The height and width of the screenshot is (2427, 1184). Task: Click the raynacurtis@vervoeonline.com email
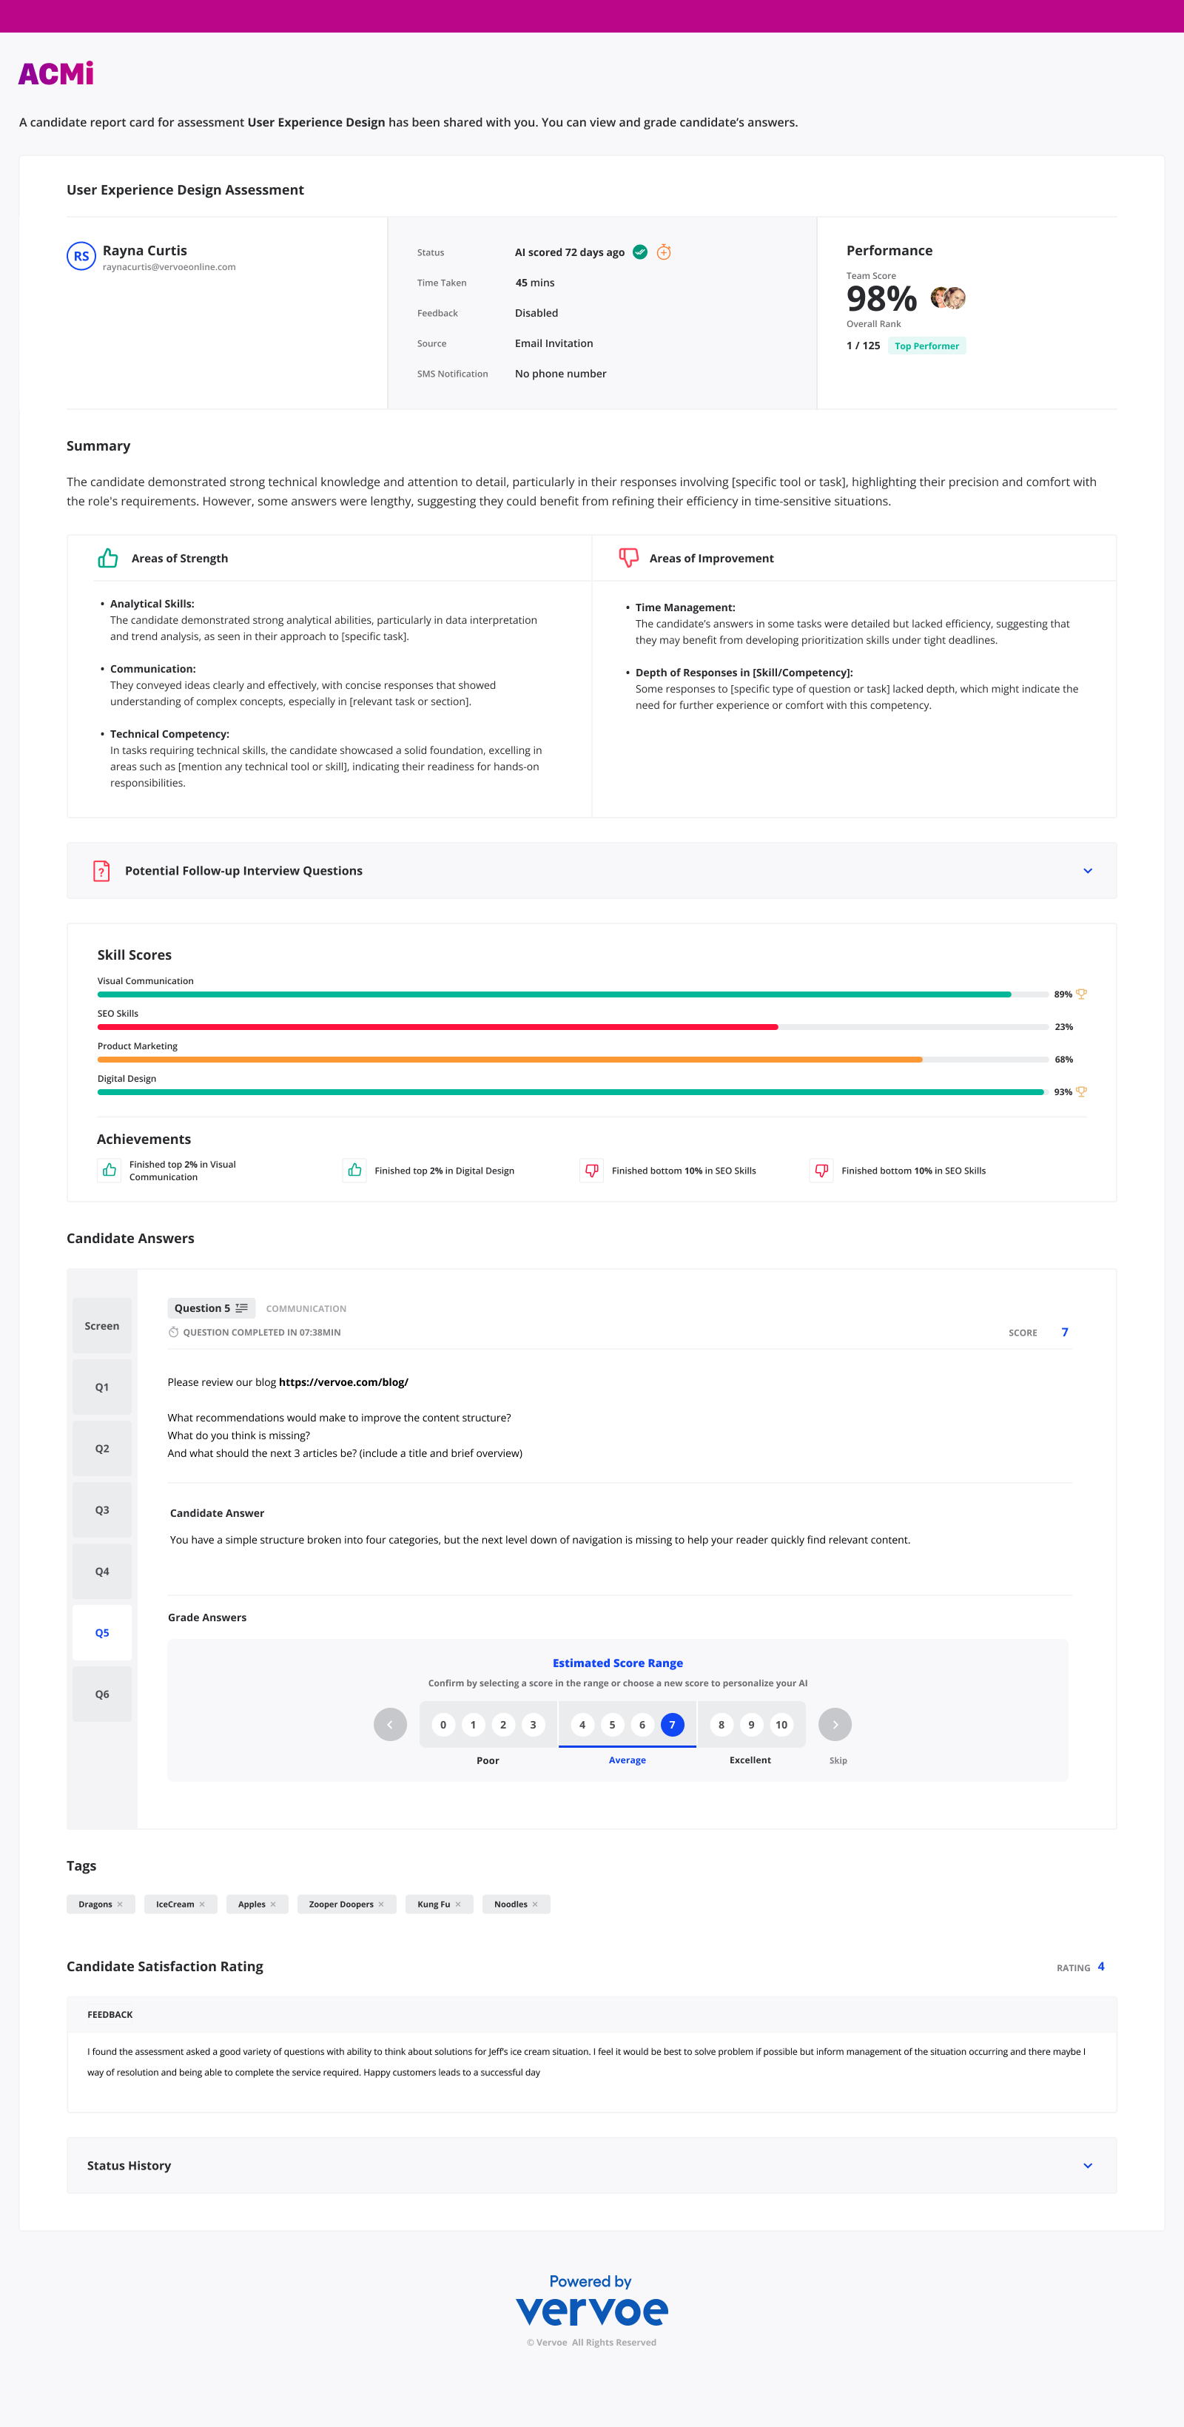tap(169, 266)
